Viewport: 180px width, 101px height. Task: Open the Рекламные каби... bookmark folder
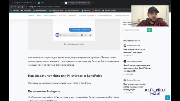(x=40, y=11)
